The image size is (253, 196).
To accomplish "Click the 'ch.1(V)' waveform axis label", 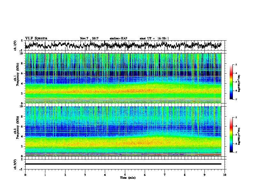I will (x=15, y=45).
